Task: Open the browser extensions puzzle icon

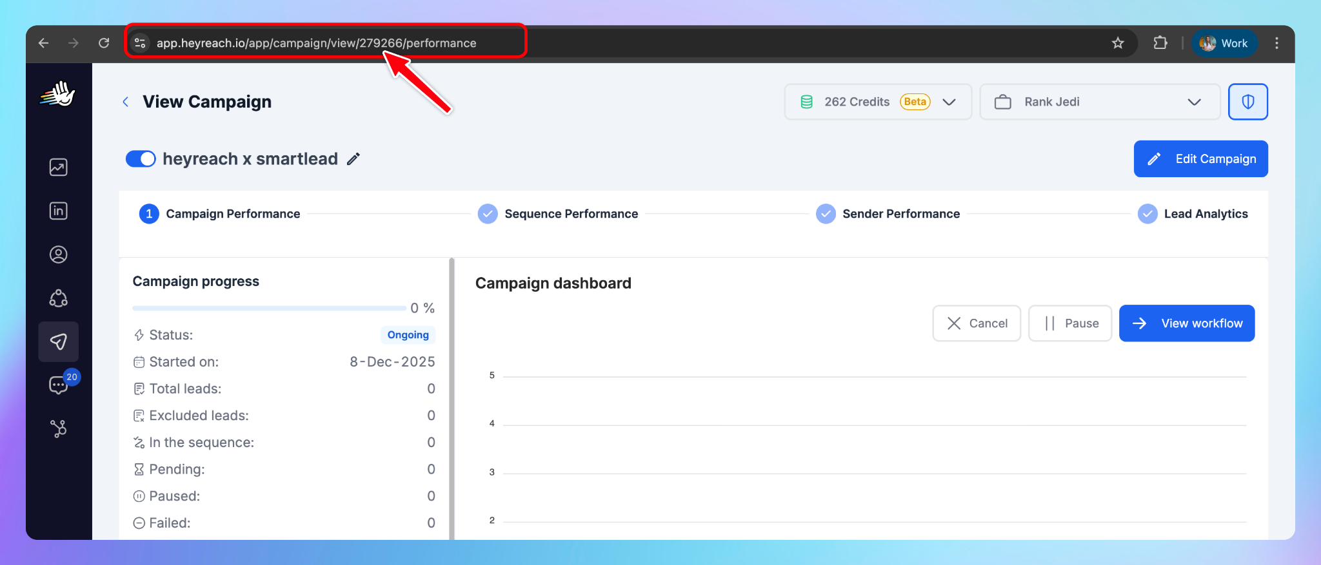Action: pyautogui.click(x=1160, y=43)
